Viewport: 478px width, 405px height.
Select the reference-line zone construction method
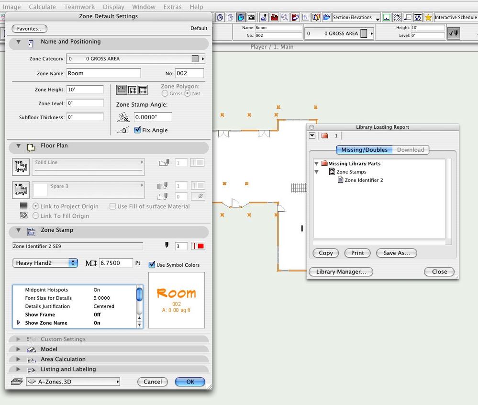[x=143, y=90]
